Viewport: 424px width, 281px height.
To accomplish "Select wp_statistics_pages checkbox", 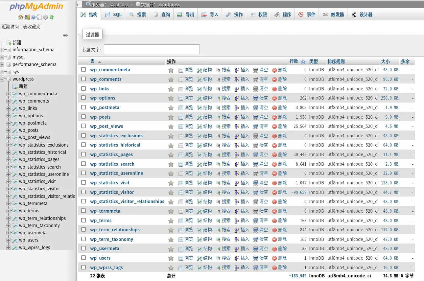I will (x=83, y=154).
